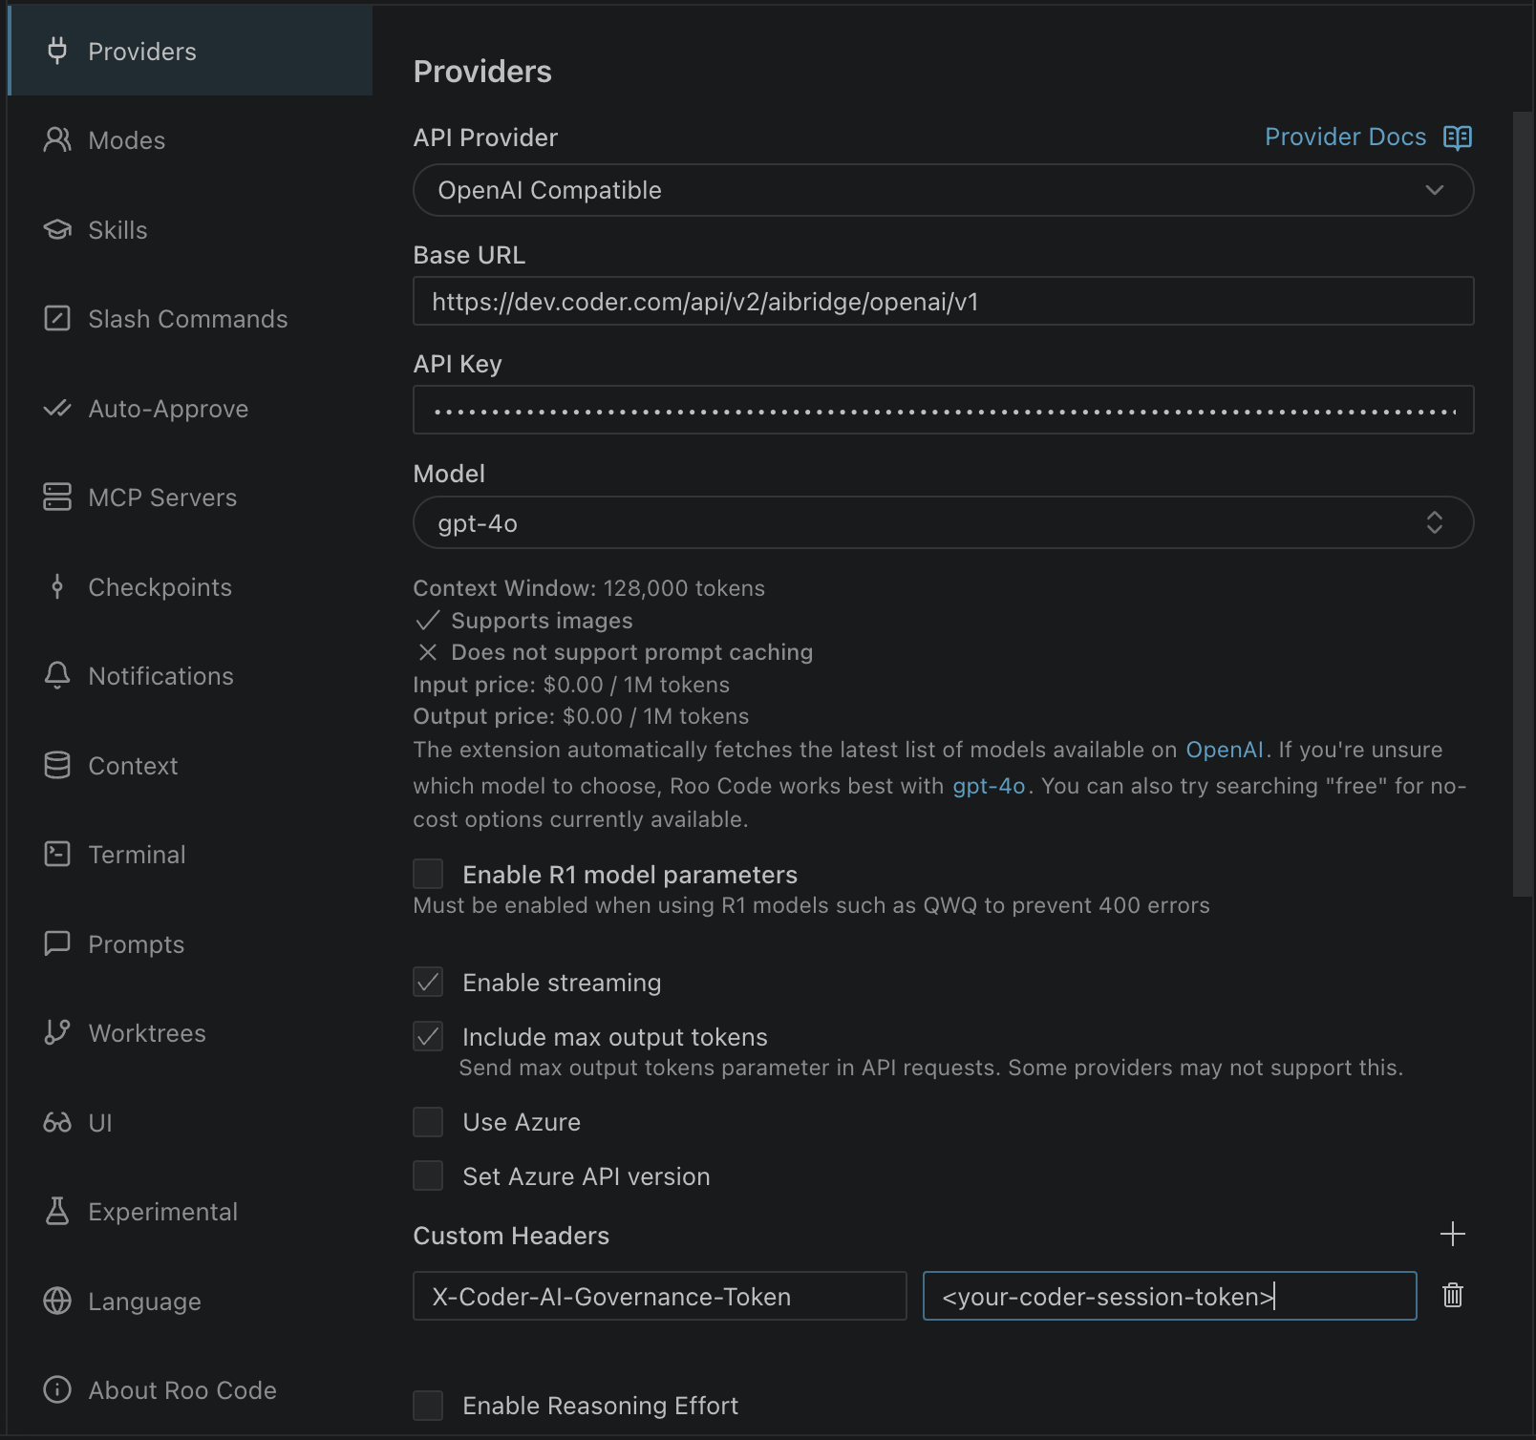Select the Notifications bell icon
Screen dimensions: 1536x1440
click(x=57, y=675)
